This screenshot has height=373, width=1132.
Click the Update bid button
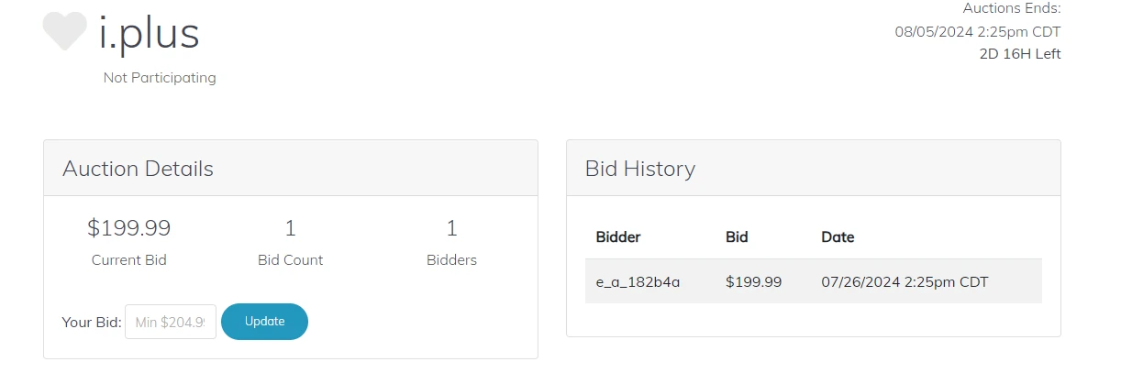[264, 322]
